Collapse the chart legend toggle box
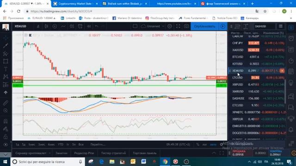The width and height of the screenshot is (296, 166). 26,35
